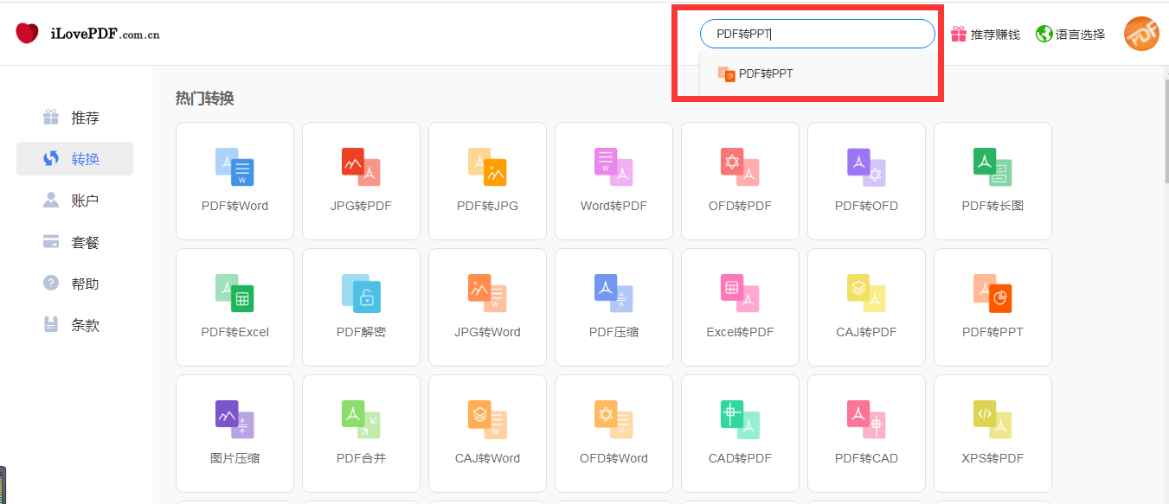The width and height of the screenshot is (1169, 504).
Task: Focus the search box containing PDF转PPT
Action: click(817, 35)
